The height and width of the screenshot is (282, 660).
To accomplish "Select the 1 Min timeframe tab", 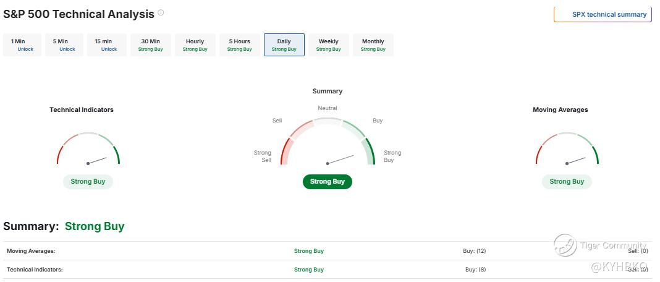I will point(22,45).
